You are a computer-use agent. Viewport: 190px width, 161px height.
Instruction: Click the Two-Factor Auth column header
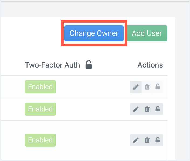(52, 65)
